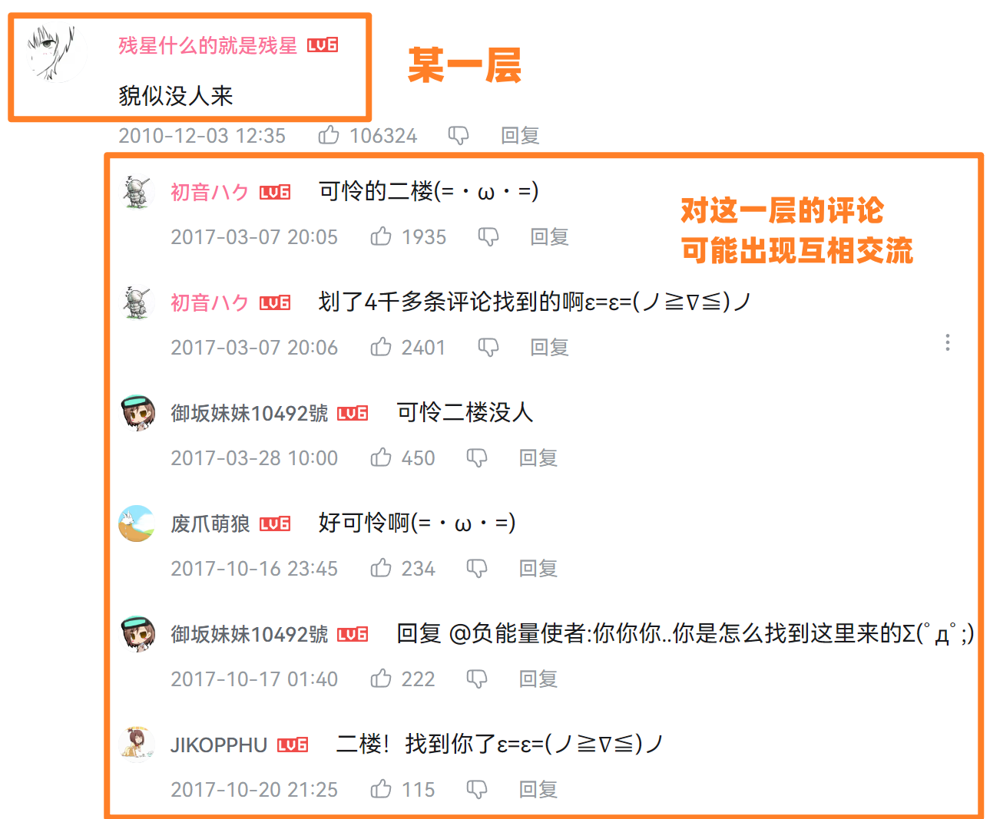Like JIKOPPHU's reply with 115 likes
The image size is (990, 819).
point(381,789)
